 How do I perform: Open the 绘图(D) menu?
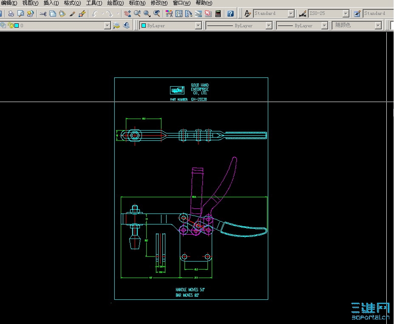pos(116,3)
